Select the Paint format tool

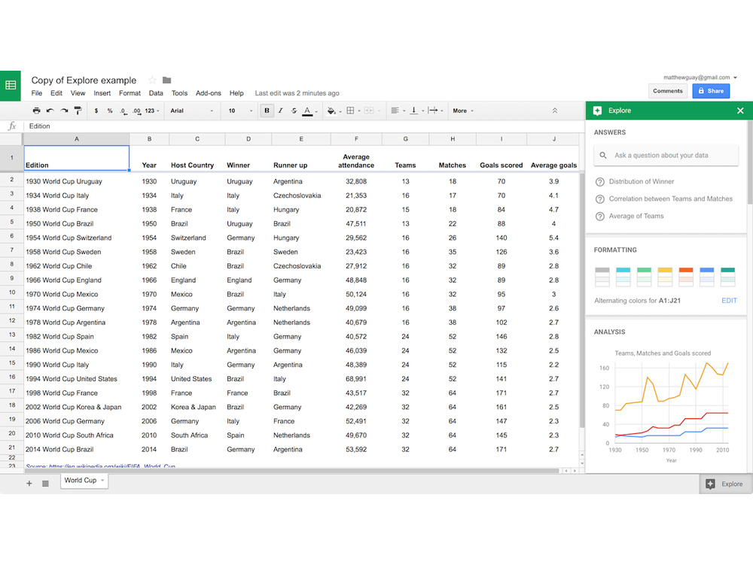78,111
